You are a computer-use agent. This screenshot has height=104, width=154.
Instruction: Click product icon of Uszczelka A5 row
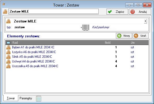[x=8, y=66]
